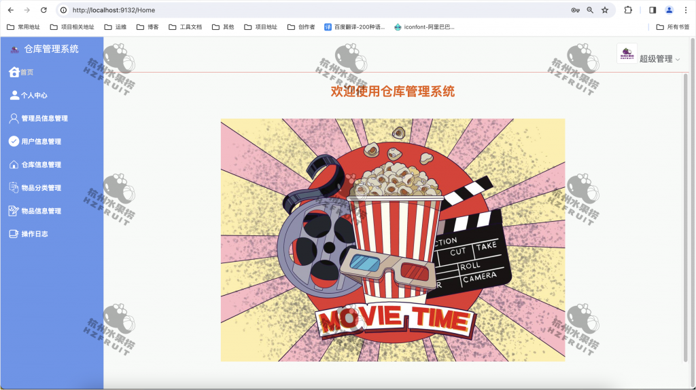
Task: Click the 超级管理 username label
Action: click(656, 59)
